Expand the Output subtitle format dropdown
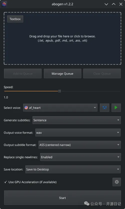This screenshot has width=125, height=209. click(x=79, y=145)
